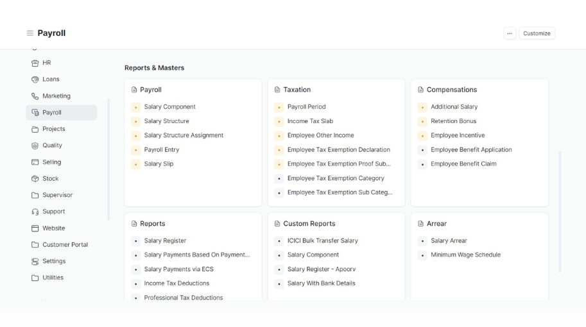This screenshot has height=327, width=586.
Task: Open the Retention Bonus link
Action: (453, 121)
